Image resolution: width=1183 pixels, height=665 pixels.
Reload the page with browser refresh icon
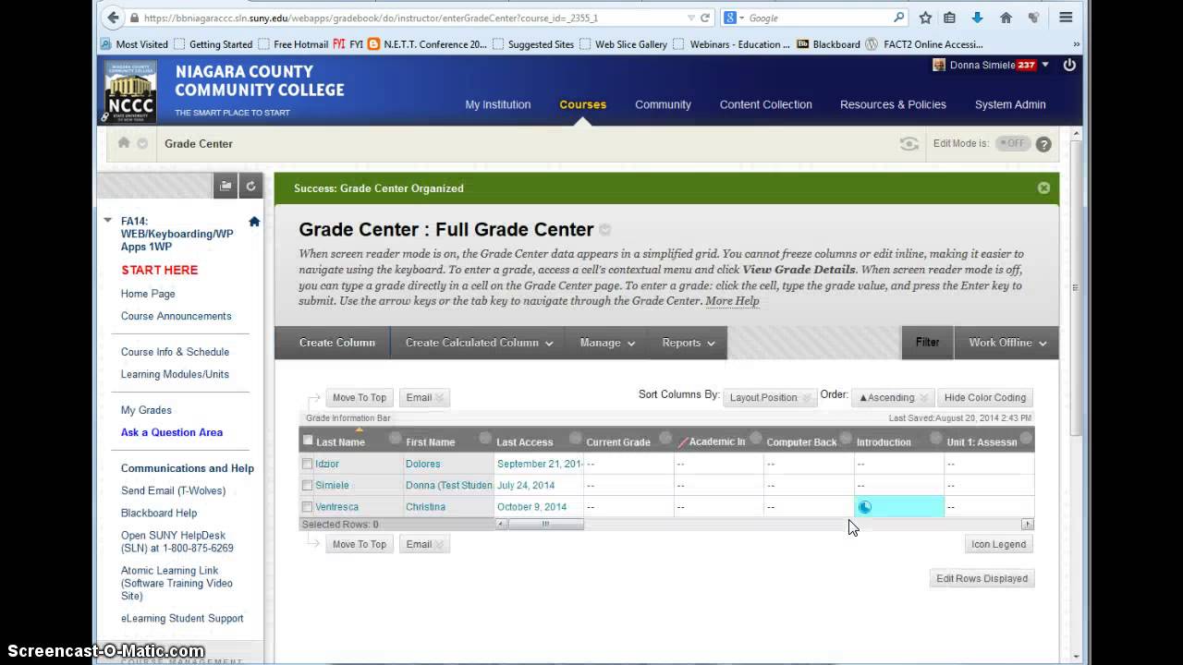click(x=705, y=18)
